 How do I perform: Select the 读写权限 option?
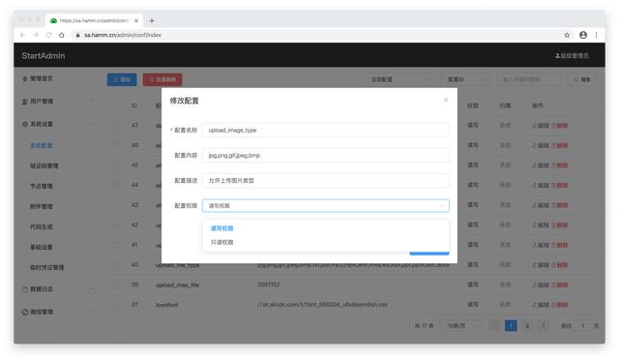click(x=326, y=228)
